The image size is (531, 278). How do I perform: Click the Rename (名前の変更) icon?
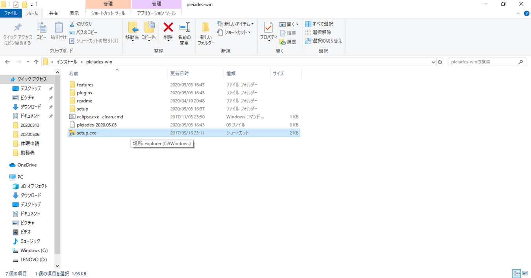(x=184, y=28)
